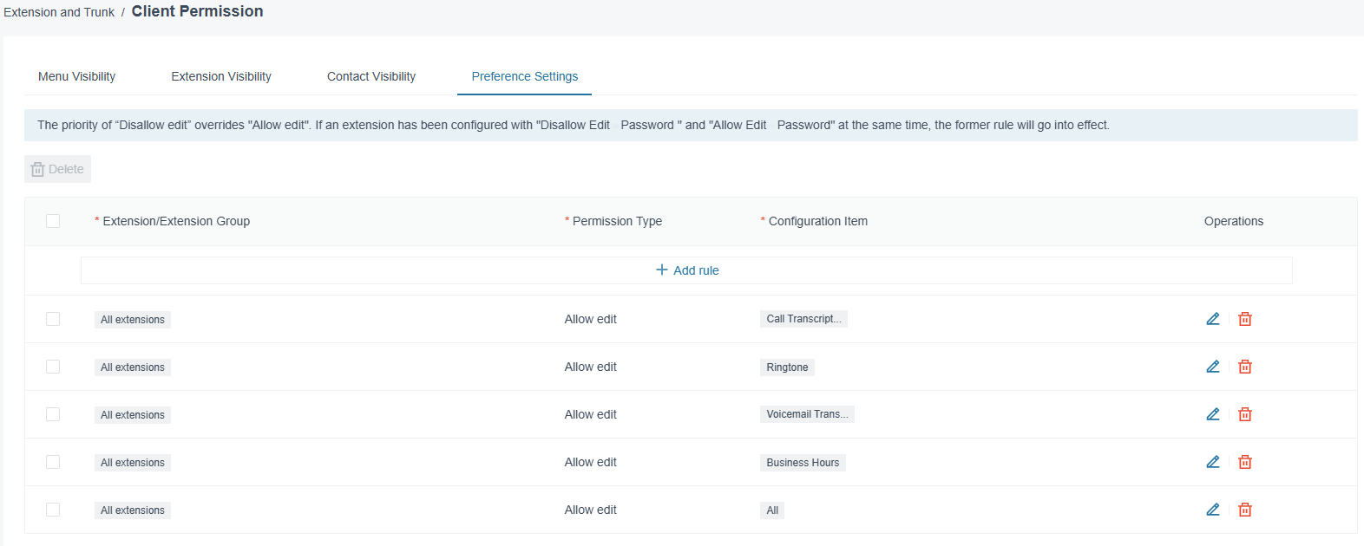Click the Call Transcript... configuration tag
Screen dimensions: 1364x546
(x=803, y=319)
